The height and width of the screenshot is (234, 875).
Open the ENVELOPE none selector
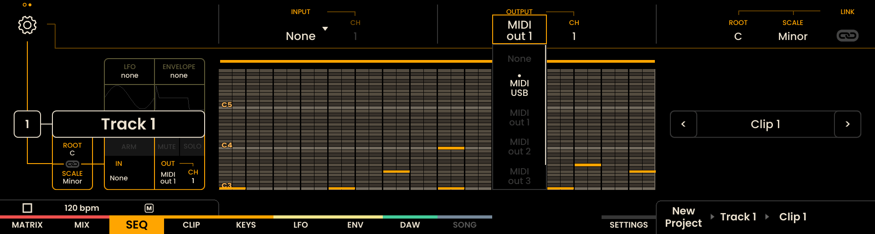pyautogui.click(x=179, y=71)
